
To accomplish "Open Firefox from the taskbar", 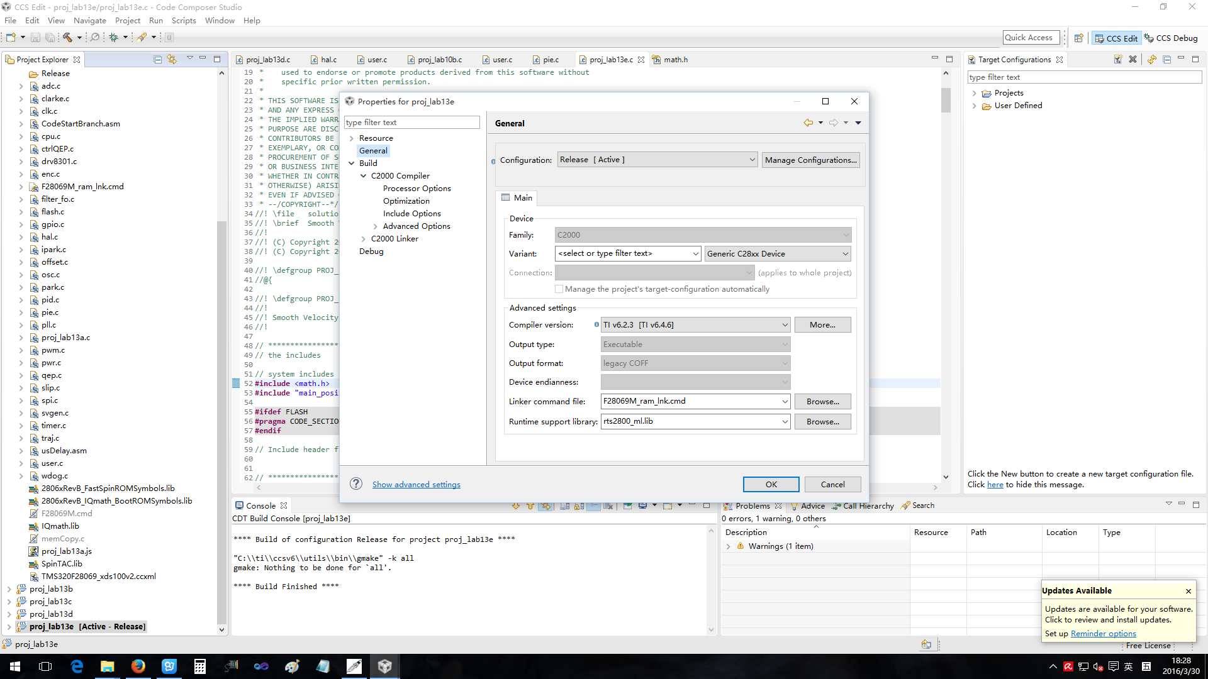I will [x=138, y=666].
